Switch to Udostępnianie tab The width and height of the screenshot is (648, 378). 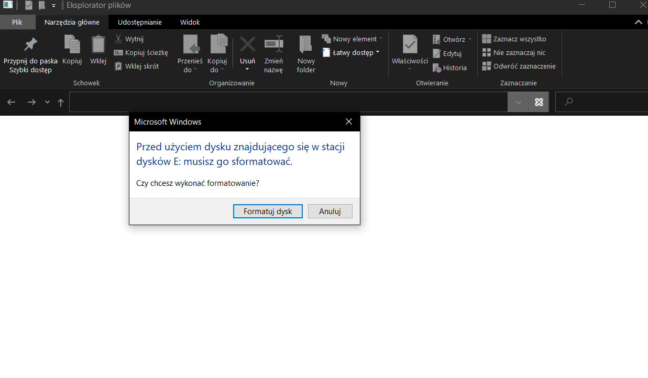[140, 22]
